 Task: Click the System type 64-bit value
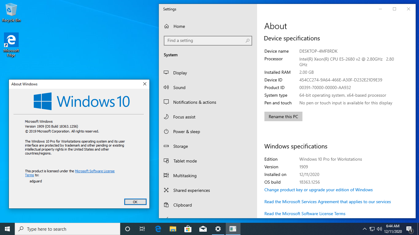[x=343, y=95]
